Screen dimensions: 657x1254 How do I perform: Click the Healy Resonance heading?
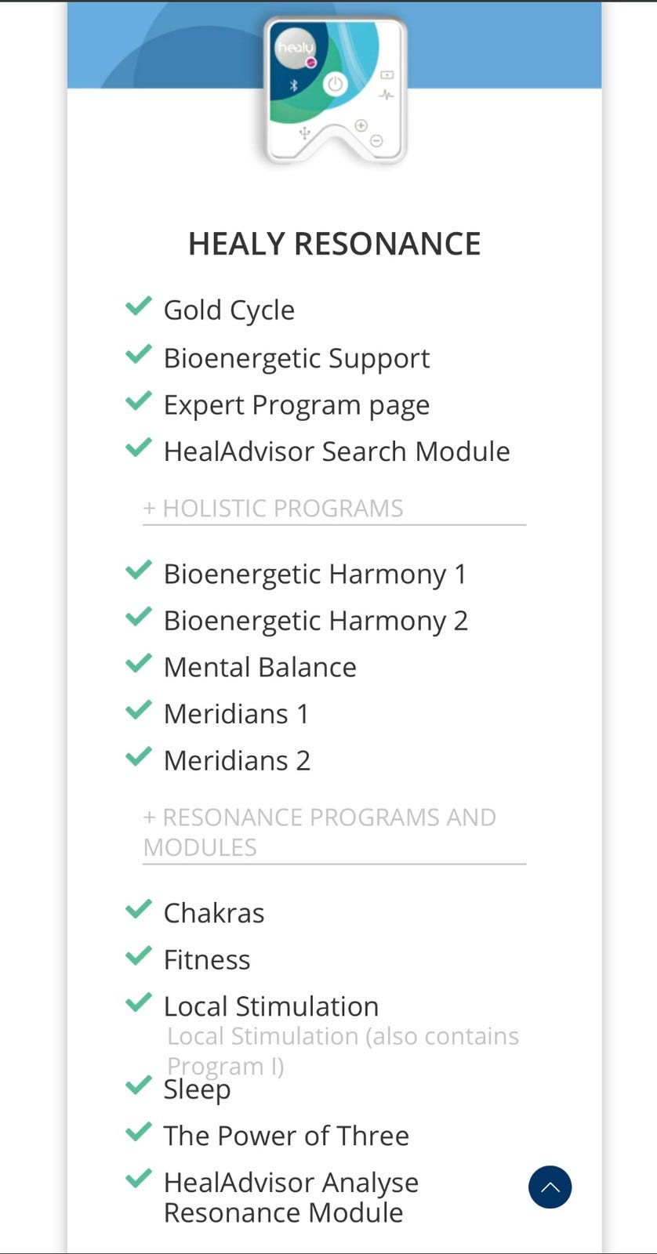click(x=334, y=244)
